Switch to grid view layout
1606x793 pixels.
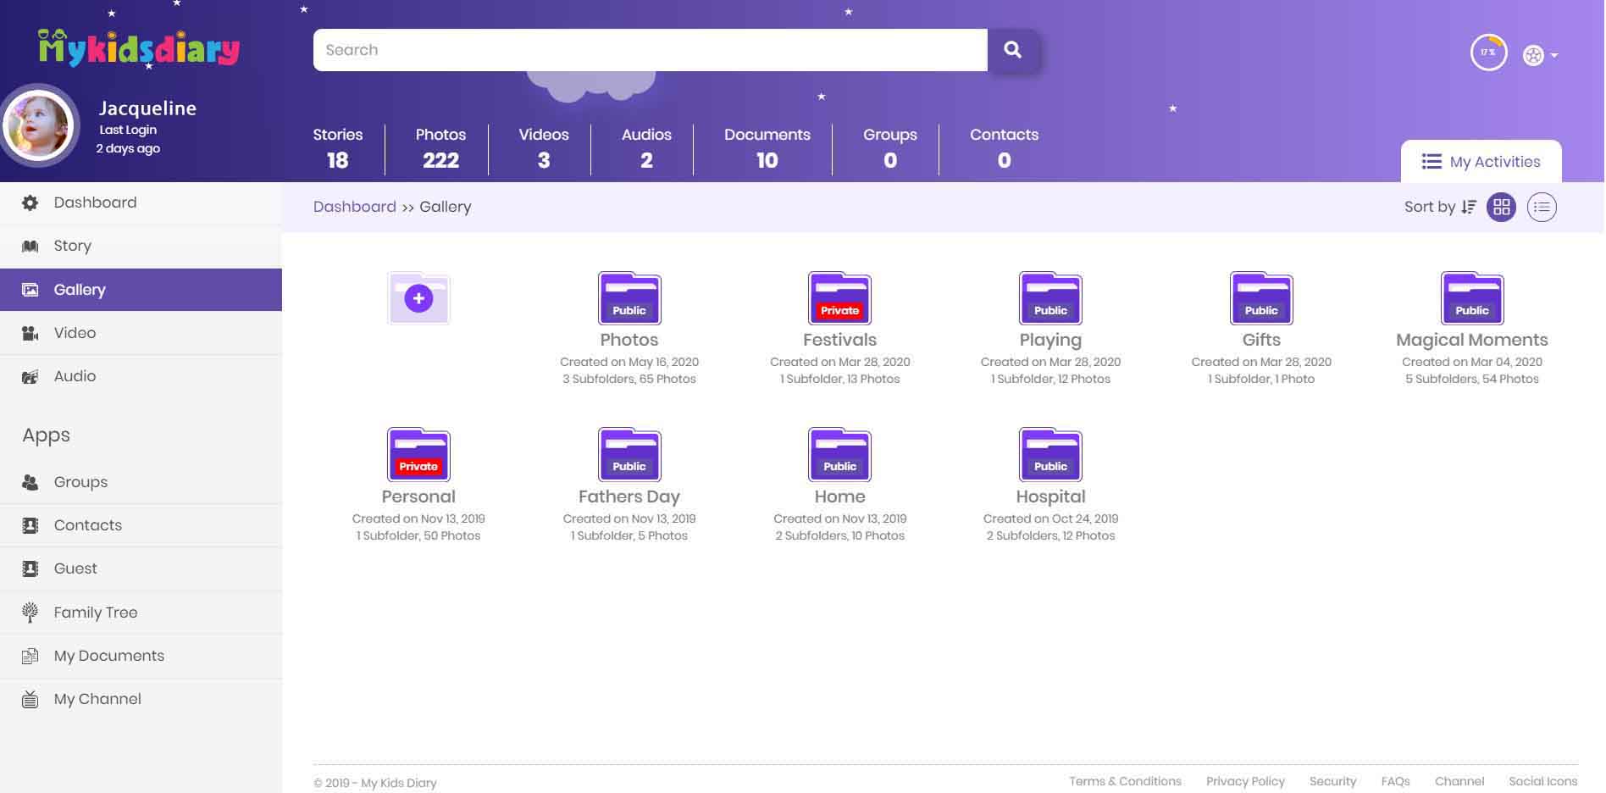pos(1501,207)
